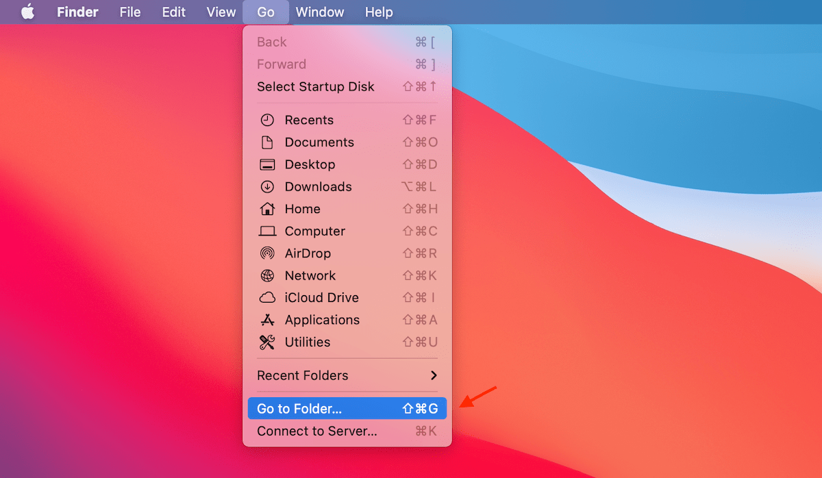Select the Computer menu entry text
Screen dimensions: 822x478
pos(315,231)
